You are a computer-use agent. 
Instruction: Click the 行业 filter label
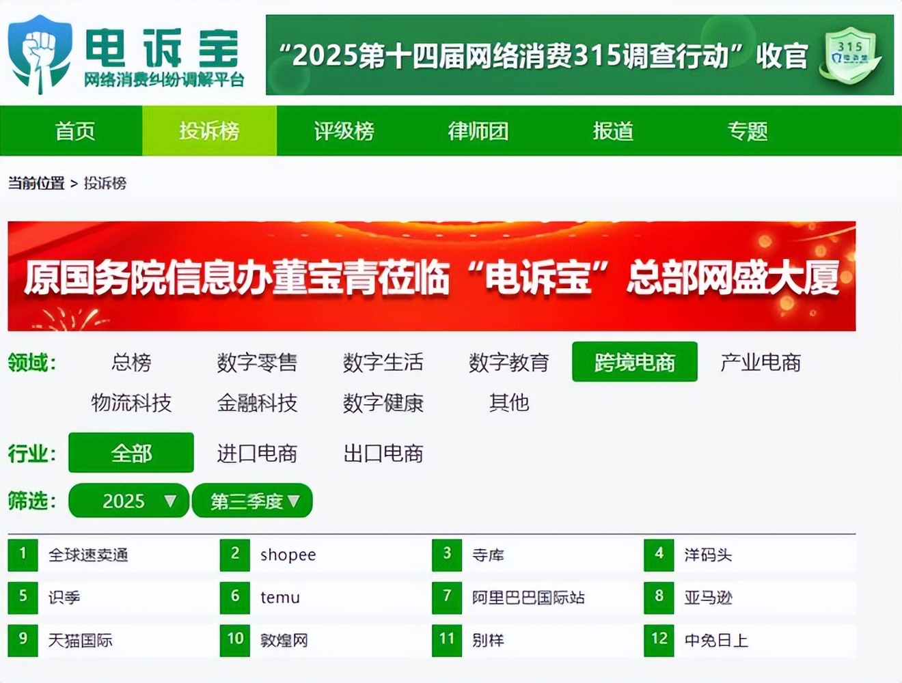(x=31, y=454)
